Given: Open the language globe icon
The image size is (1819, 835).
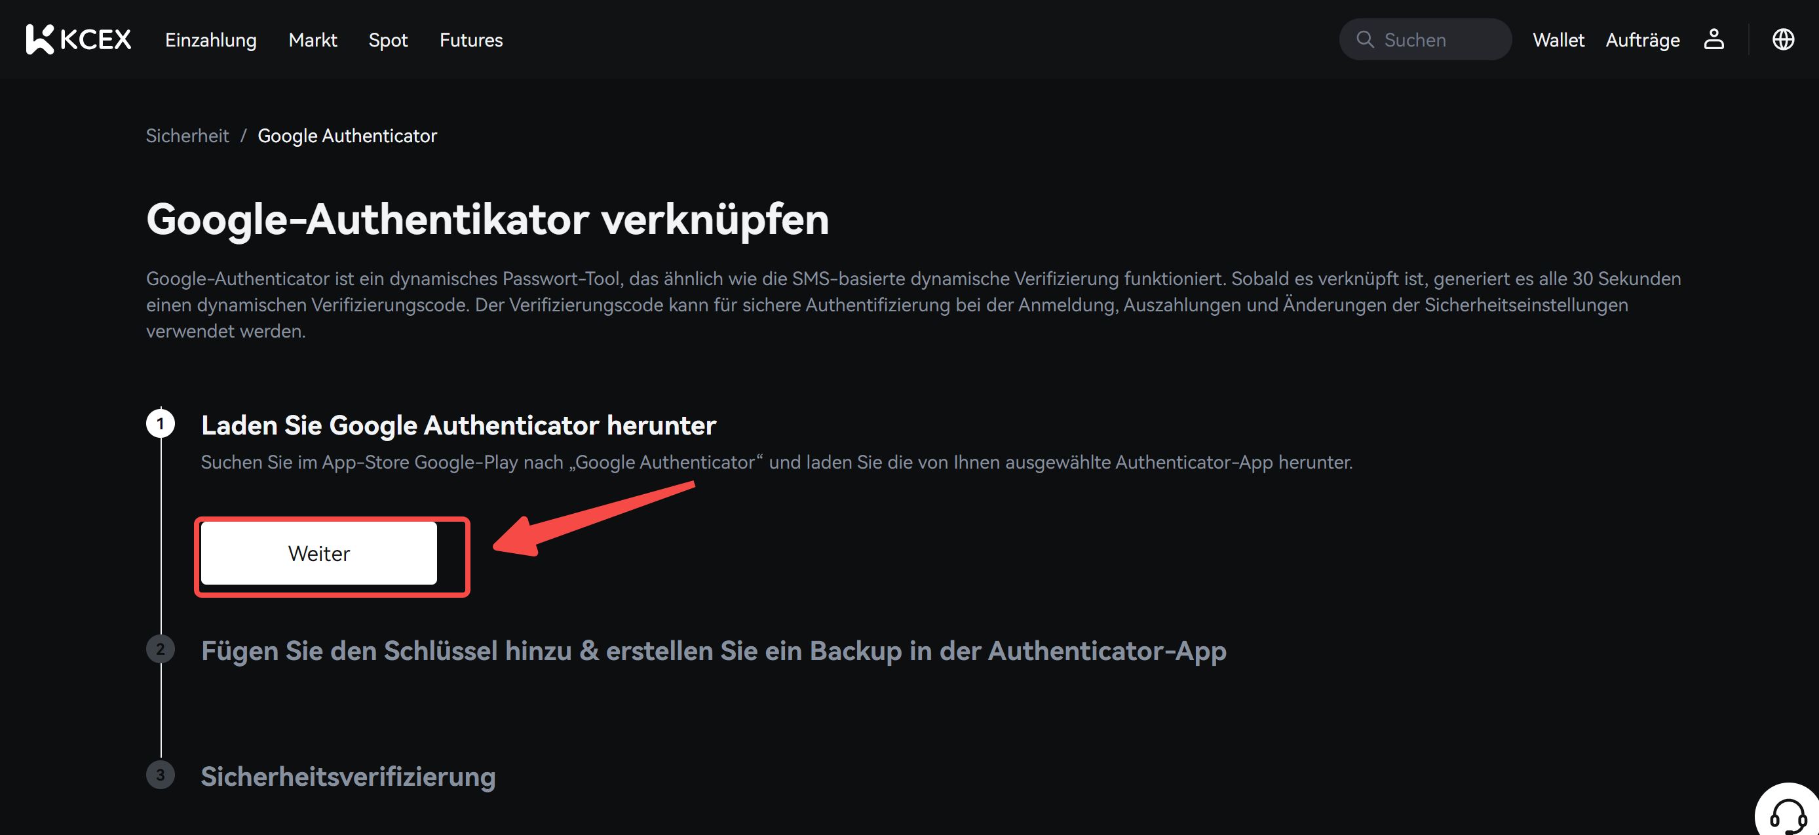Looking at the screenshot, I should [x=1782, y=39].
